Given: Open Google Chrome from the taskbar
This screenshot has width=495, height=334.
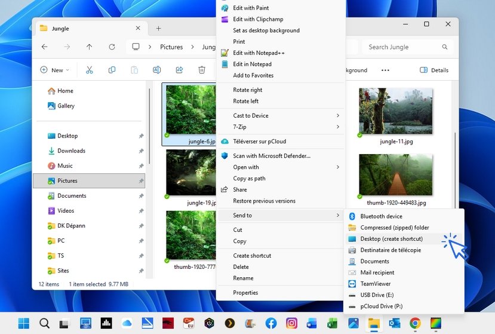Looking at the screenshot, I should [415, 323].
